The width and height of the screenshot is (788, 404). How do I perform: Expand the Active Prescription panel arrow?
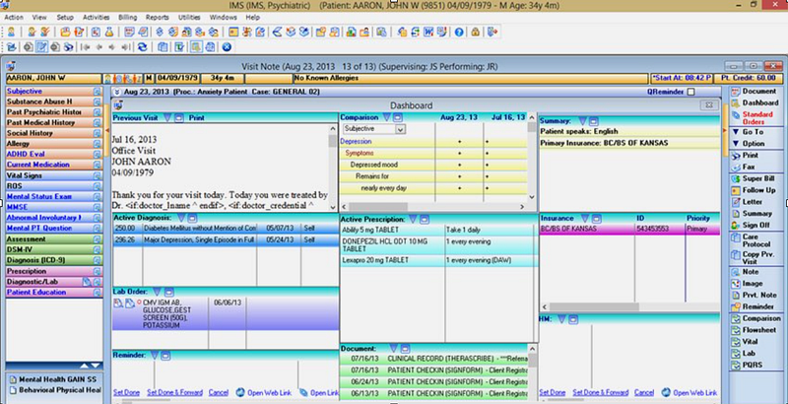(x=413, y=219)
